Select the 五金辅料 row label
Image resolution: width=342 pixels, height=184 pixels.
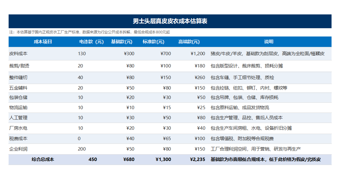[18, 88]
